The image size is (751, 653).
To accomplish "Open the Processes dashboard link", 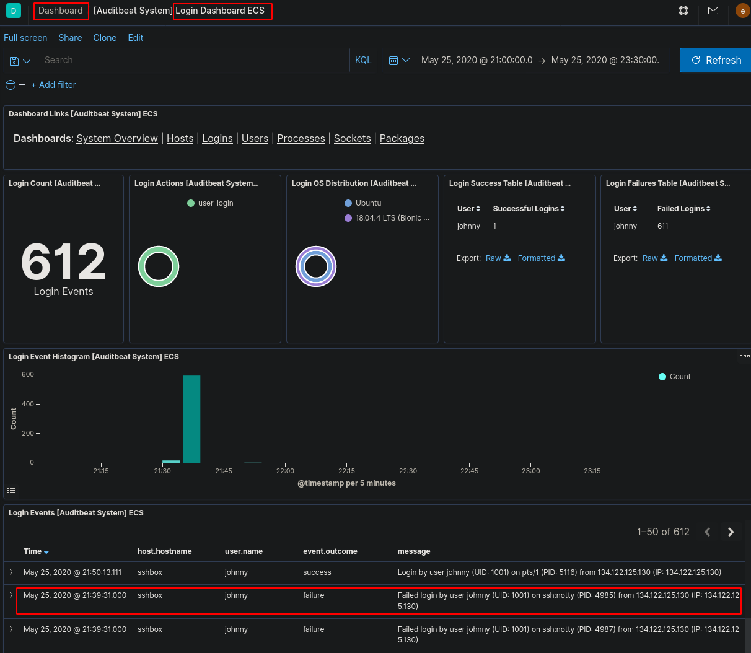I will point(301,138).
